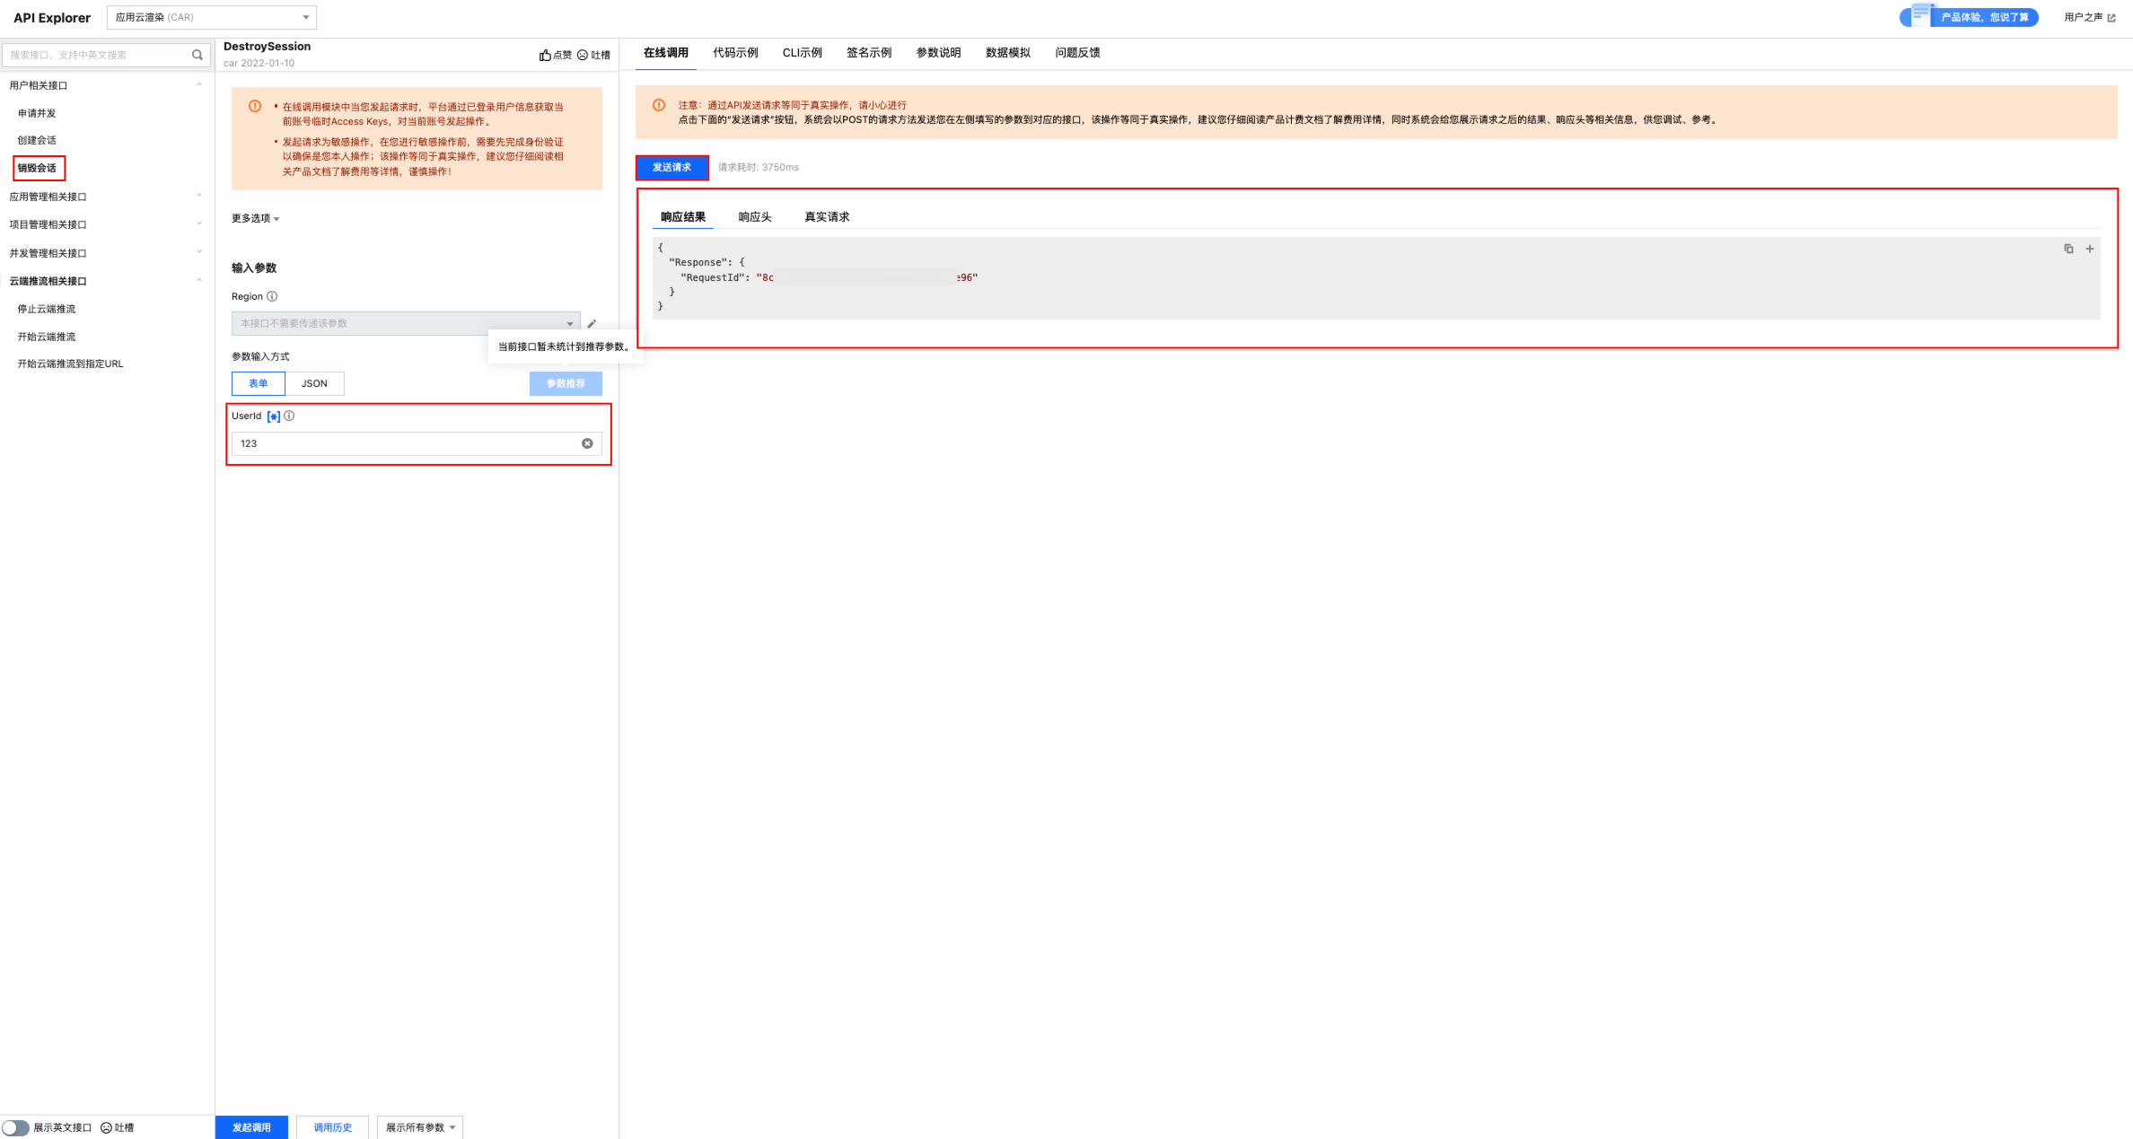
Task: Switch to 代码示例 tab
Action: coord(735,53)
